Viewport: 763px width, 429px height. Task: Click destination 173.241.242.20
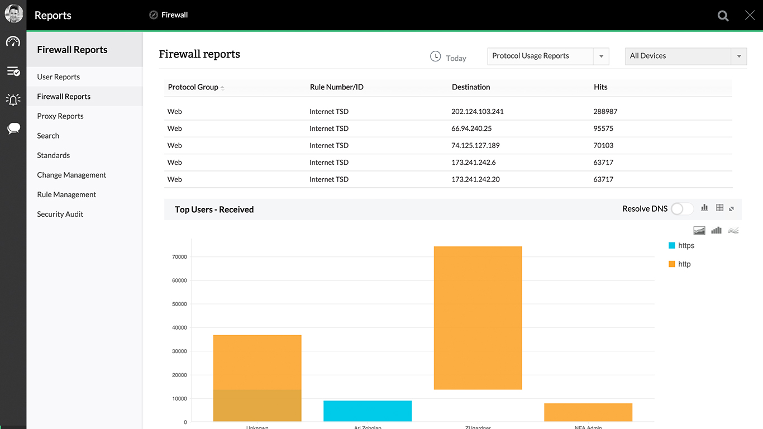[475, 179]
